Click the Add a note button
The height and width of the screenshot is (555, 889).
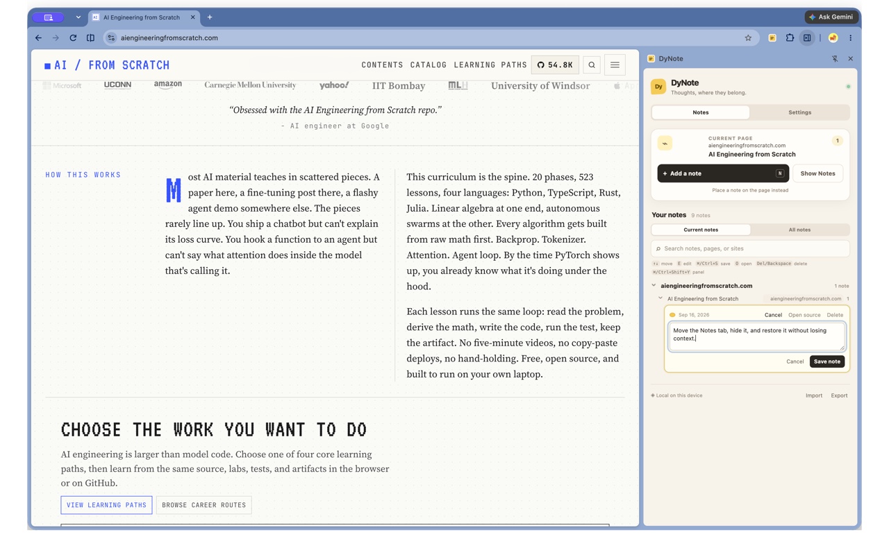coord(723,173)
